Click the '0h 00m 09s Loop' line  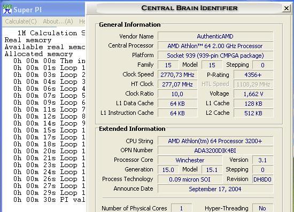[x=49, y=103]
